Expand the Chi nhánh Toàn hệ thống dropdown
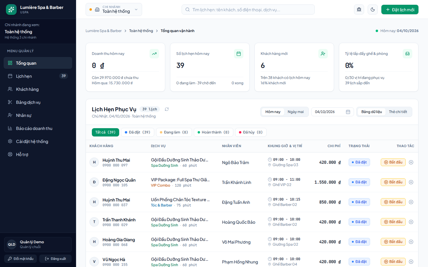Screen dimensions: 428x267 [x=114, y=9]
